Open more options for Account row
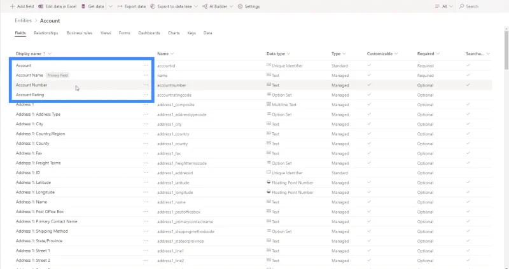This screenshot has height=269, width=509. coord(146,66)
